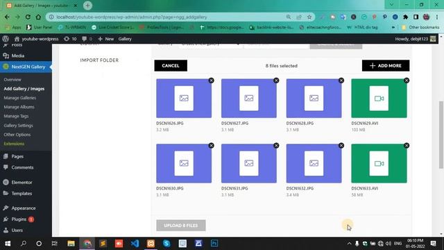Open Windows taskbar search

pyautogui.click(x=24, y=244)
